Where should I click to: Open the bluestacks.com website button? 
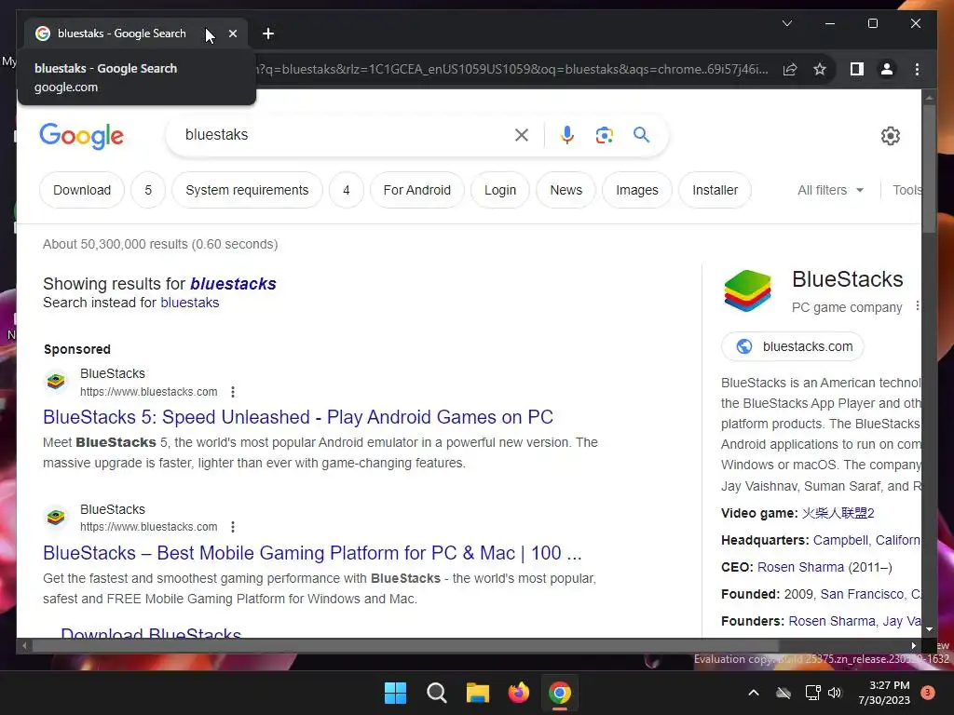[793, 346]
